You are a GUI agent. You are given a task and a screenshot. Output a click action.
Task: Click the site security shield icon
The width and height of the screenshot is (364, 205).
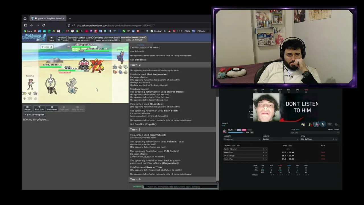[x=69, y=25]
